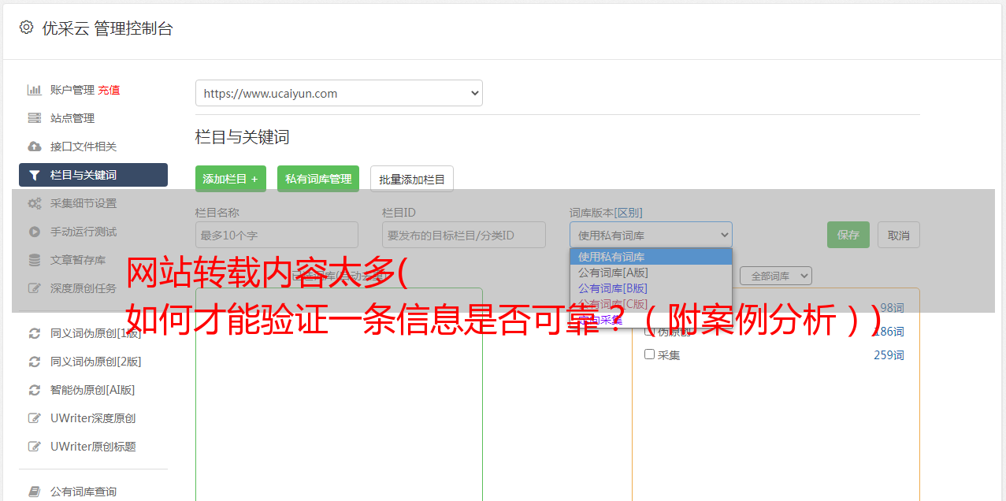Click the refresh icon for 智能伪原创[AI版]
Screen dimensions: 1006x501
34,390
